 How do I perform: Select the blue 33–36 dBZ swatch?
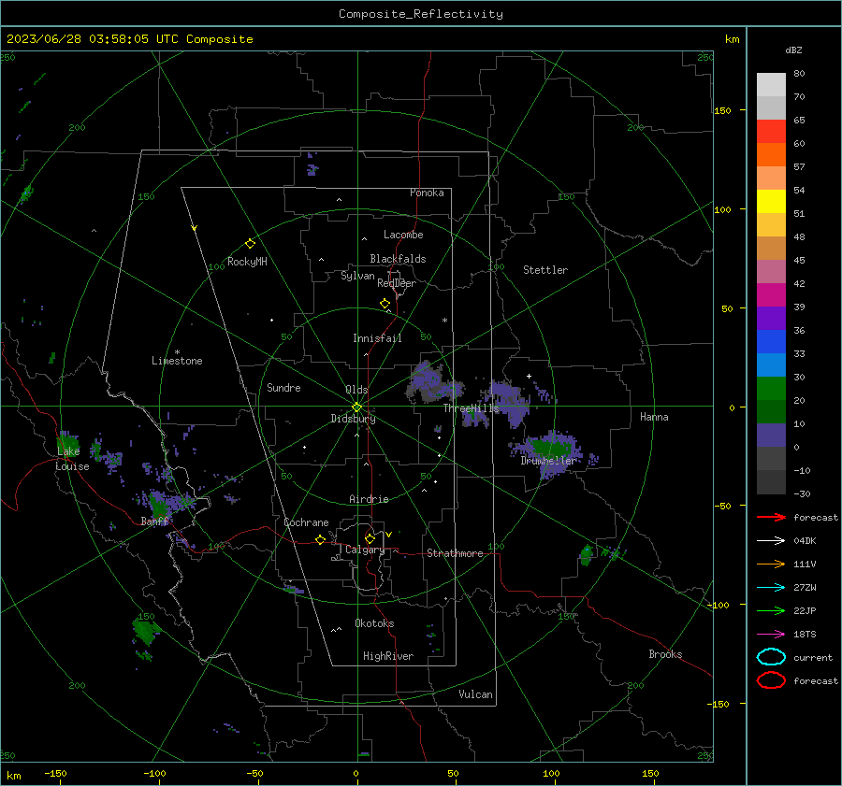[x=771, y=342]
